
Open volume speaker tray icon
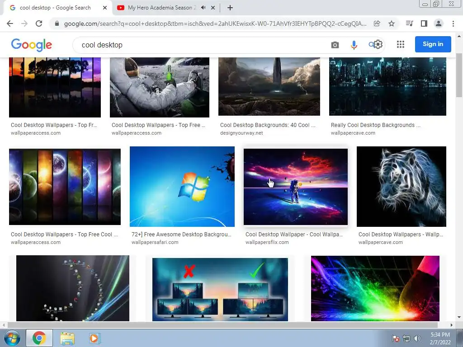point(417,338)
